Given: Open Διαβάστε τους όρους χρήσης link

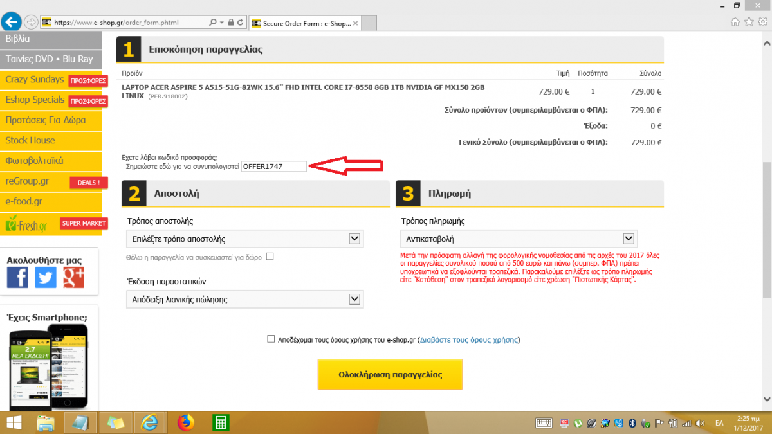Looking at the screenshot, I should (x=468, y=339).
